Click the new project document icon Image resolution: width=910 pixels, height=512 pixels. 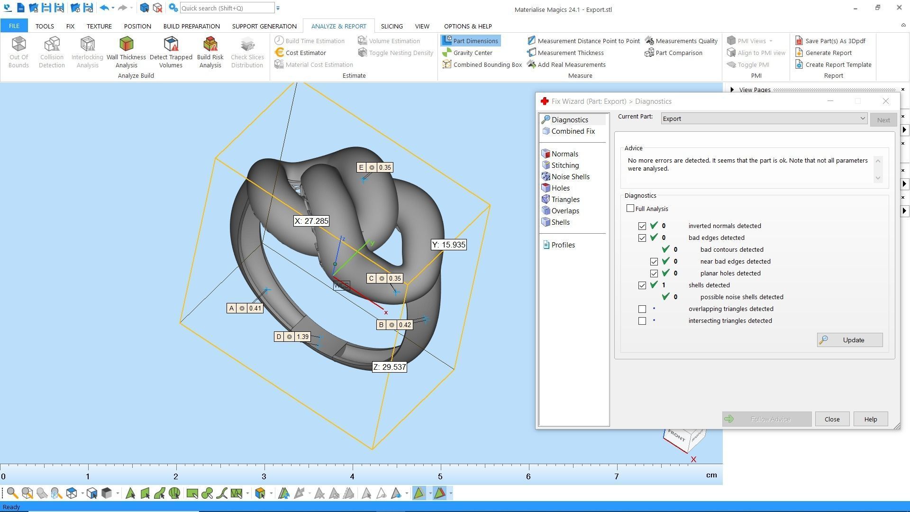pos(20,8)
